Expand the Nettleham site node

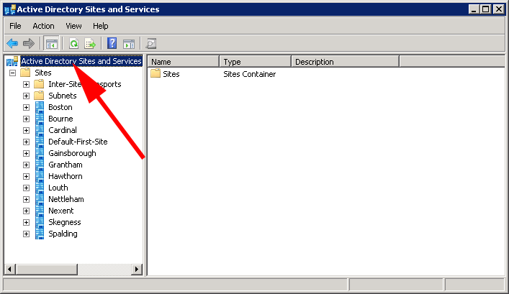[27, 199]
